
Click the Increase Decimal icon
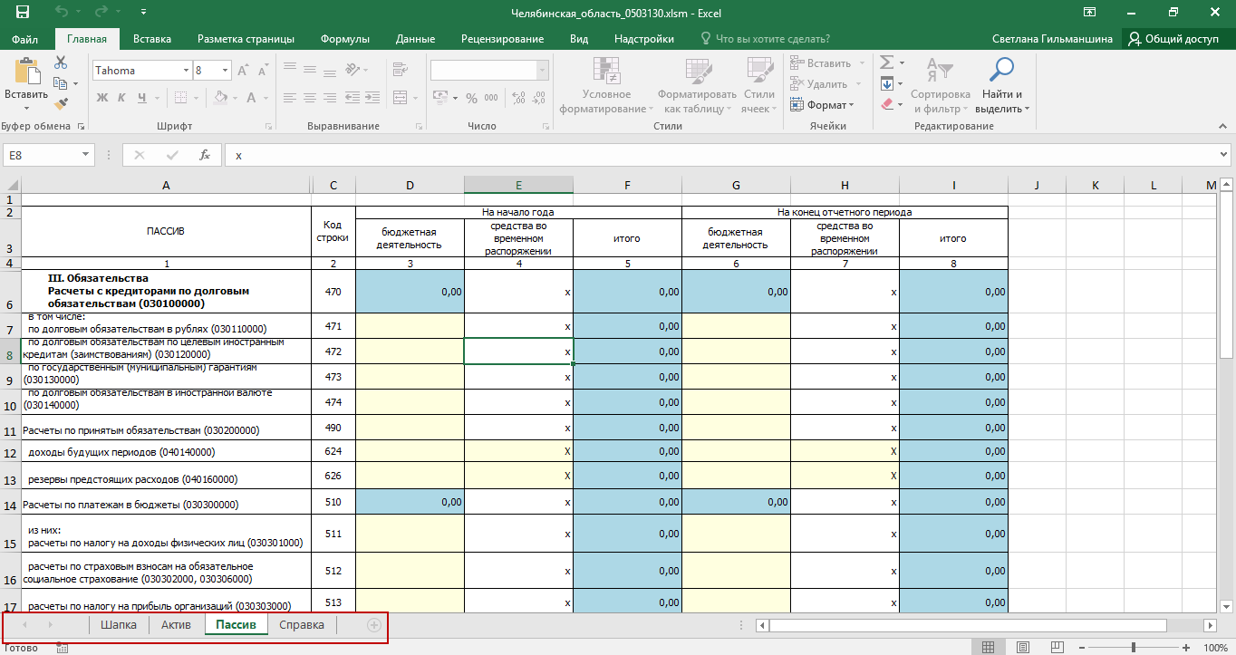pyautogui.click(x=518, y=98)
